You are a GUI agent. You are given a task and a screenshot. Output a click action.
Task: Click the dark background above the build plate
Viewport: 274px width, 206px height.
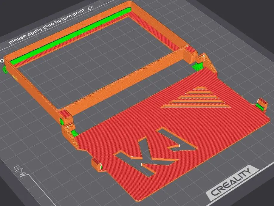[x=209, y=12]
